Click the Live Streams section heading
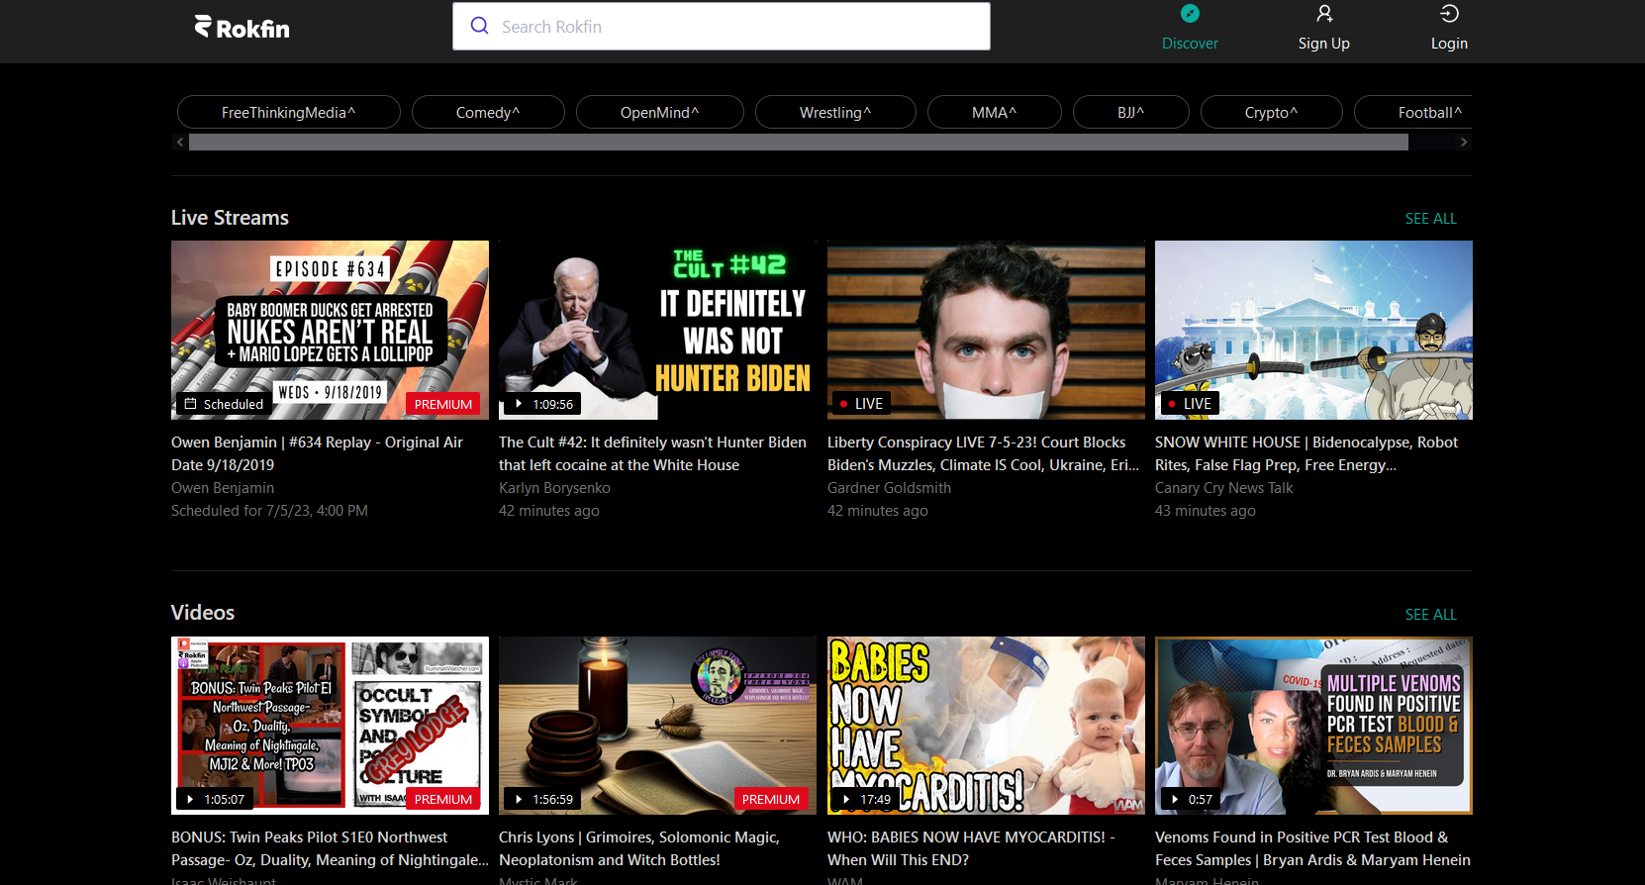 click(x=230, y=218)
